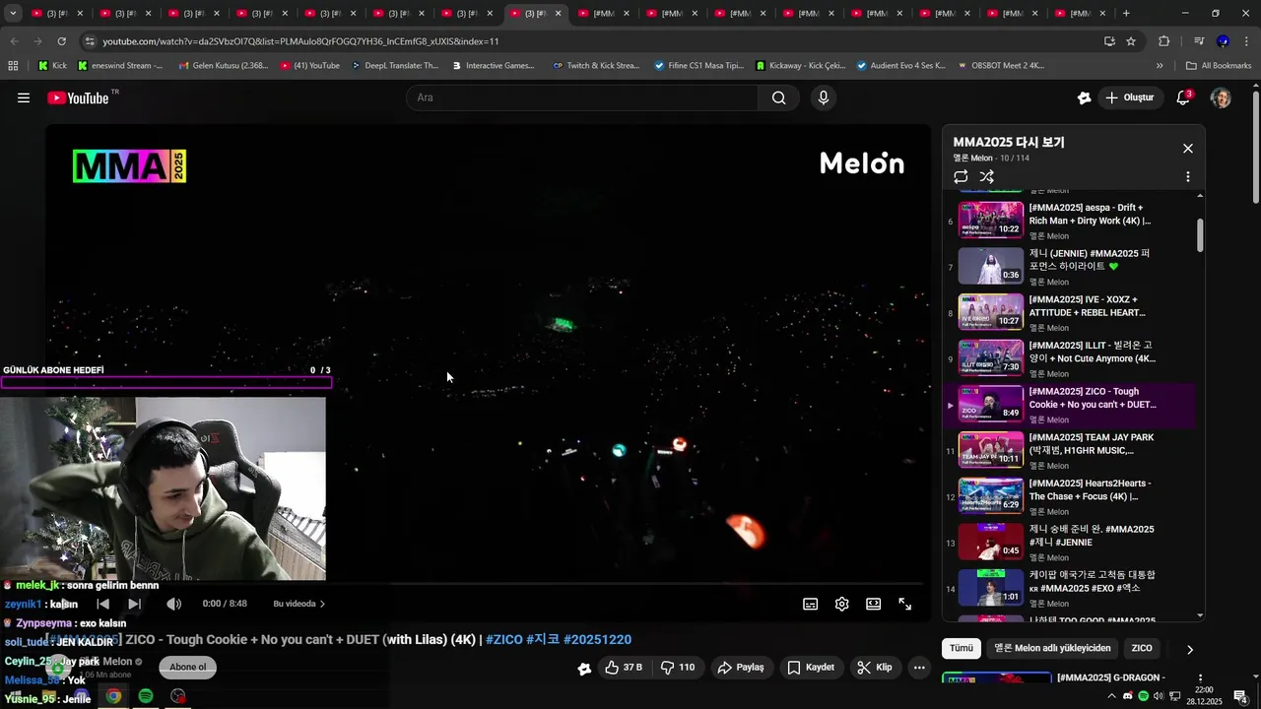Select Hearts2Hearts The Chase + Focus video
Viewport: 1261px width, 709px height.
click(1069, 496)
